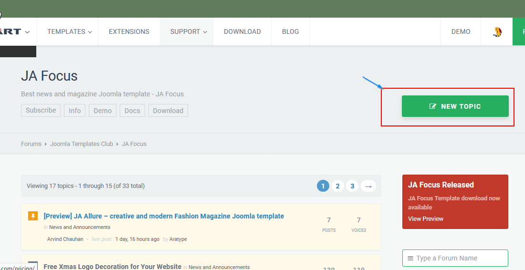Screen dimensions: 525x270
Task: Click JA Focus Released heading
Action: coord(441,185)
